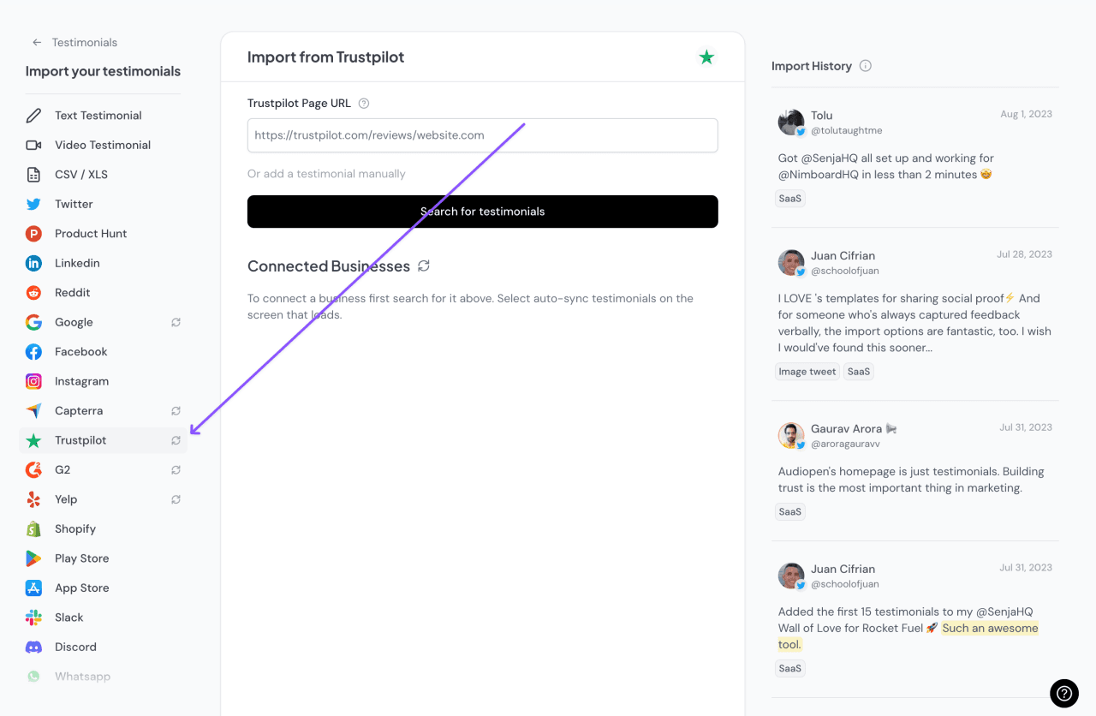Click the @aroragauravv handle

845,445
